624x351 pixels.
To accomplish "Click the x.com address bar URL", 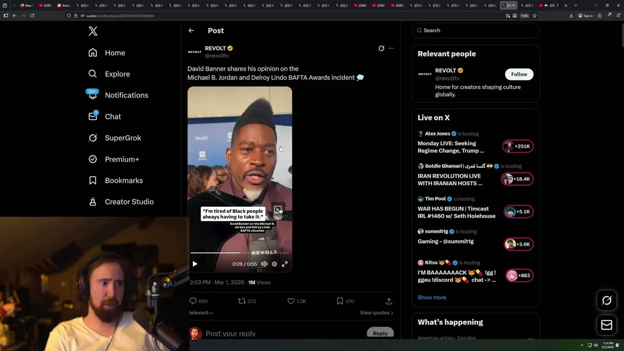I will pos(120,16).
